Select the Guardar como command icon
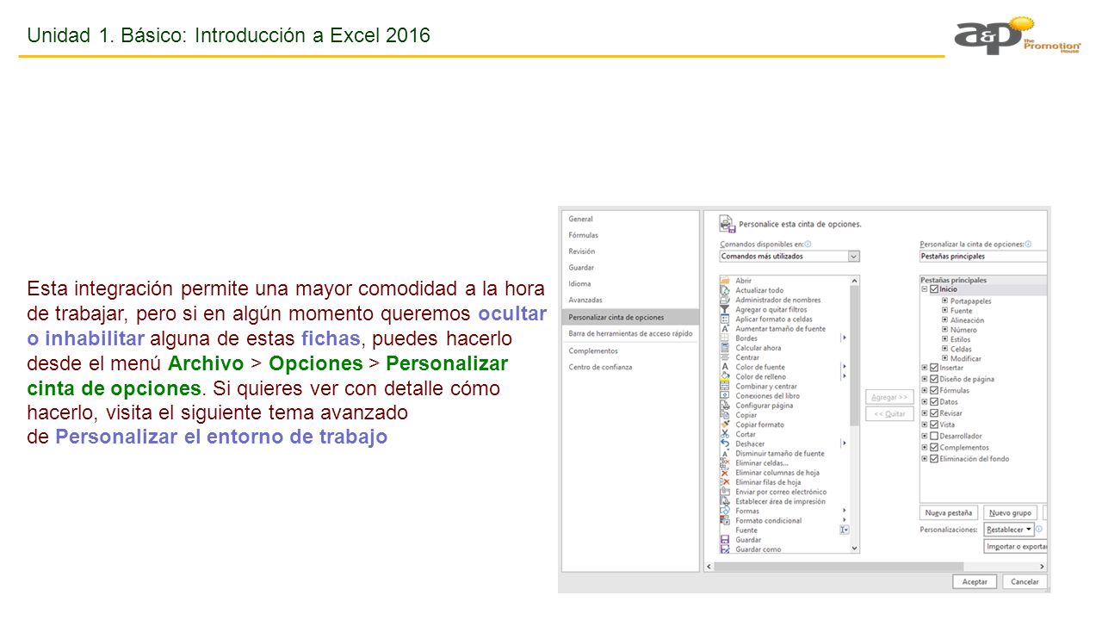1102x620 pixels. pyautogui.click(x=725, y=549)
